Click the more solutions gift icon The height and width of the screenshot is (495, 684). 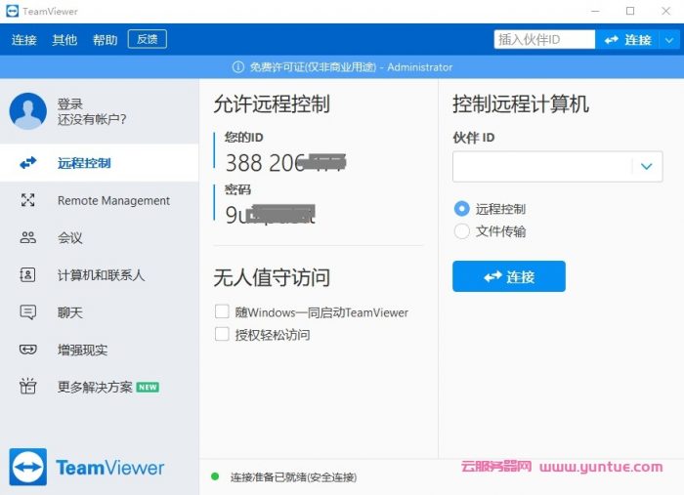(28, 387)
